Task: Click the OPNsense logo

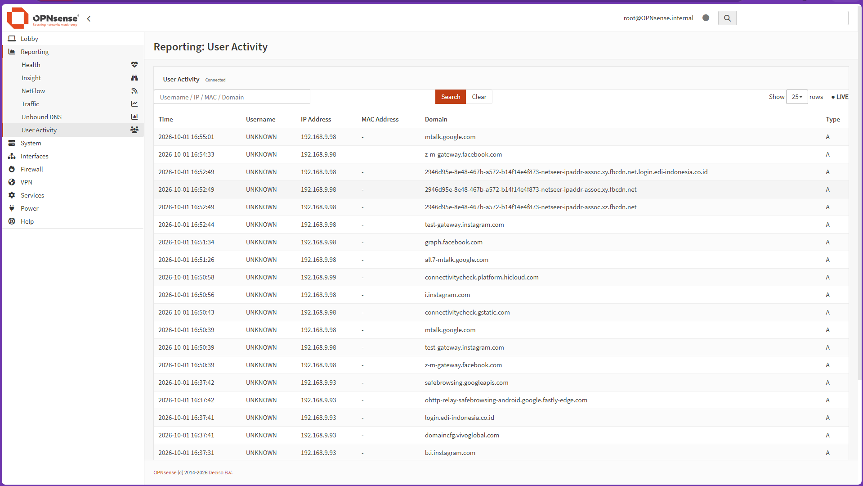Action: pyautogui.click(x=43, y=18)
